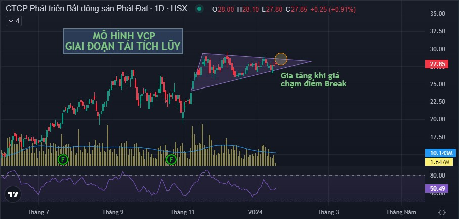Click the change value +0.25 (+0.91%)
This screenshot has height=219, width=459.
(333, 9)
